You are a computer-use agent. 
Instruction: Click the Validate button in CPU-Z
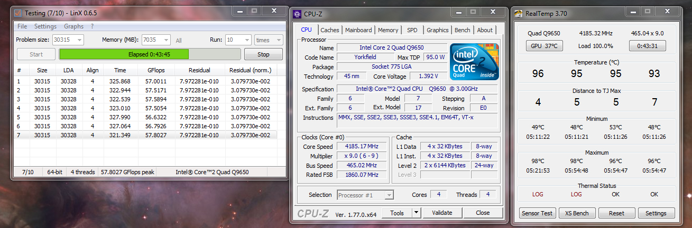click(442, 213)
